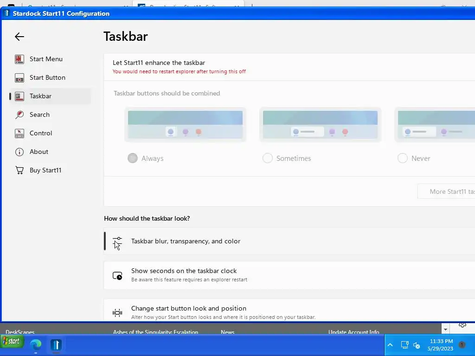Open the Search section
The height and width of the screenshot is (356, 475).
click(50, 115)
